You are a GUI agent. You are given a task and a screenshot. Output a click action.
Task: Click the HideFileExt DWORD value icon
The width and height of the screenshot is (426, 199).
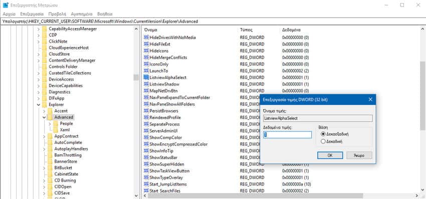[x=146, y=44]
